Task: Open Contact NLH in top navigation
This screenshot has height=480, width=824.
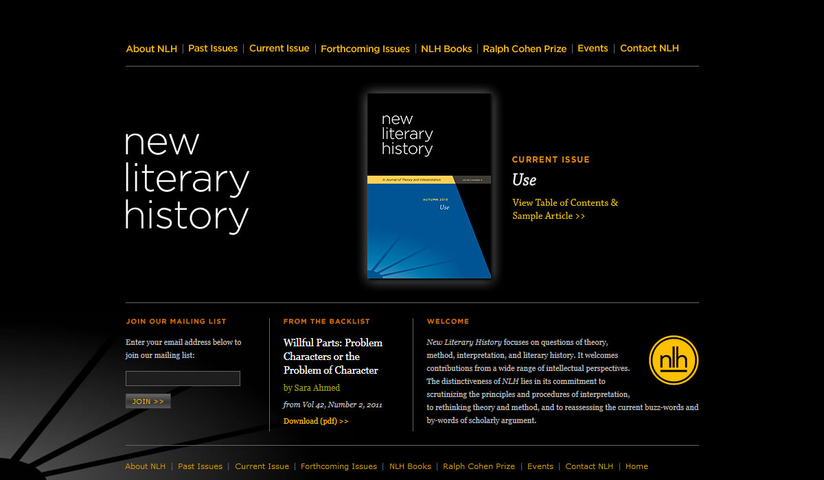Action: pos(650,49)
